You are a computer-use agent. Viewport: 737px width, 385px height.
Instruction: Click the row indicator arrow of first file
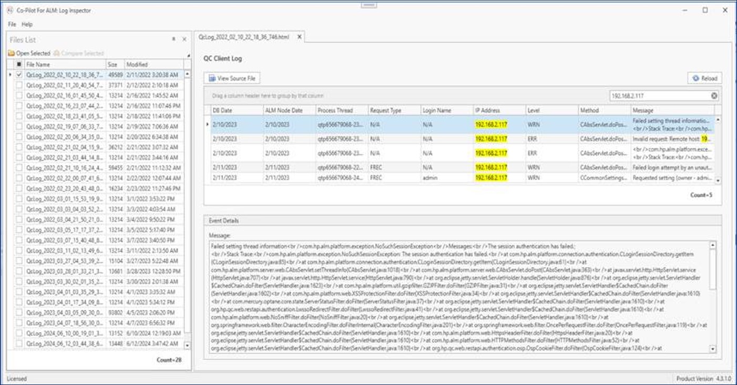[11, 75]
